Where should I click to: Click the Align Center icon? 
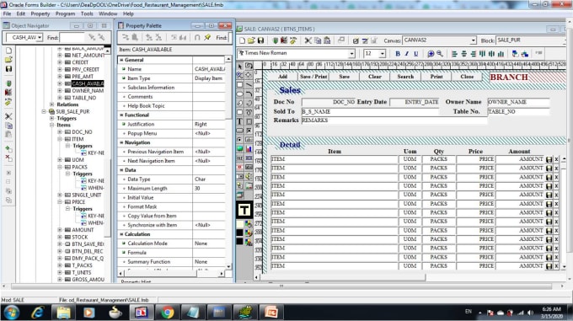[x=463, y=54]
